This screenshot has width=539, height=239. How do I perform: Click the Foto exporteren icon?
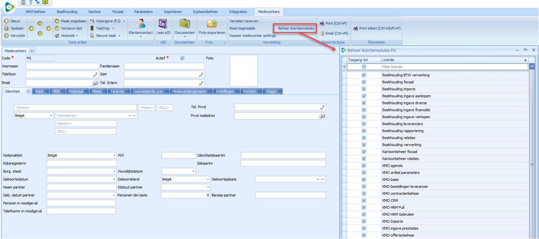coord(212,24)
